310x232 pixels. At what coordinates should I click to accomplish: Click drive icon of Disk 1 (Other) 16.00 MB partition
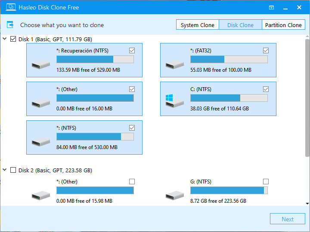click(41, 103)
